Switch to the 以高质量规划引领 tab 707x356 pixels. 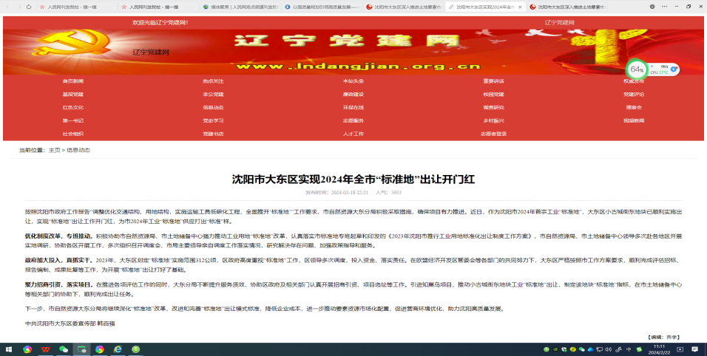pos(322,7)
